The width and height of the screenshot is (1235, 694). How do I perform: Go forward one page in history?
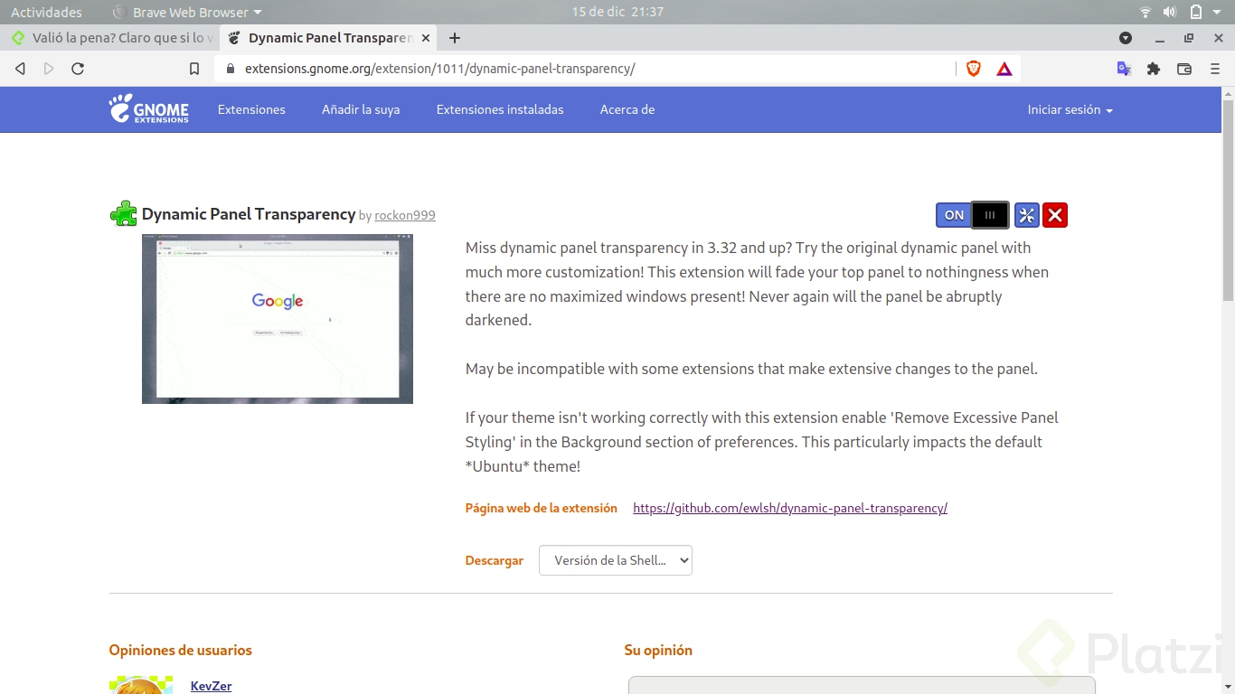click(49, 69)
